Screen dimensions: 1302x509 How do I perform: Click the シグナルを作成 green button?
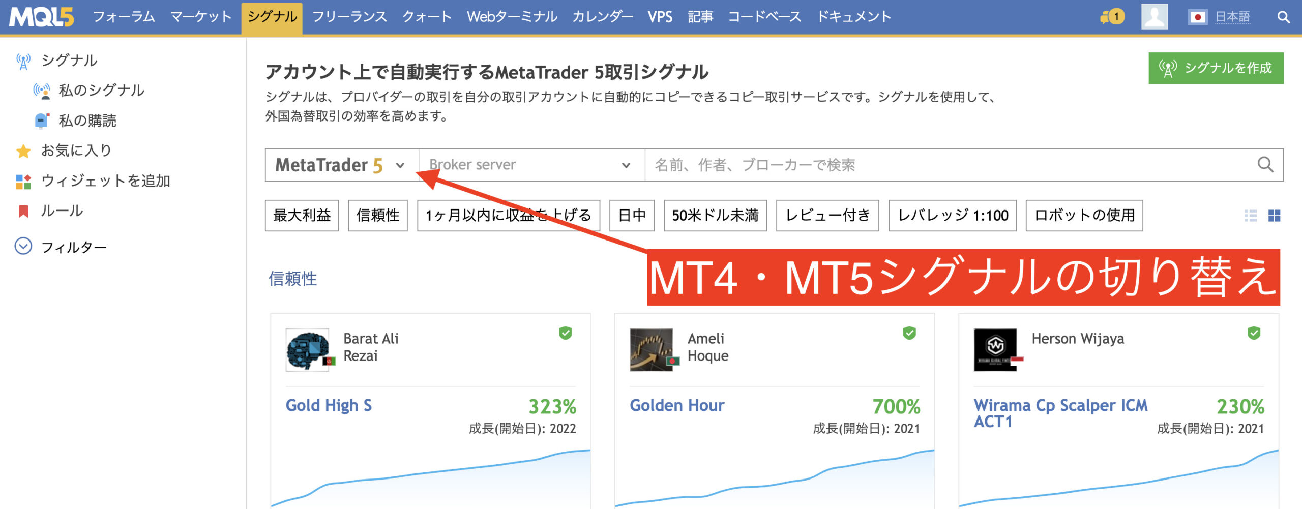(x=1216, y=68)
